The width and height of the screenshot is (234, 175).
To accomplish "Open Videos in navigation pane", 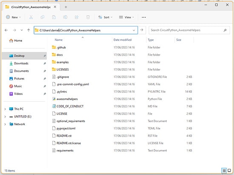I will (18, 94).
